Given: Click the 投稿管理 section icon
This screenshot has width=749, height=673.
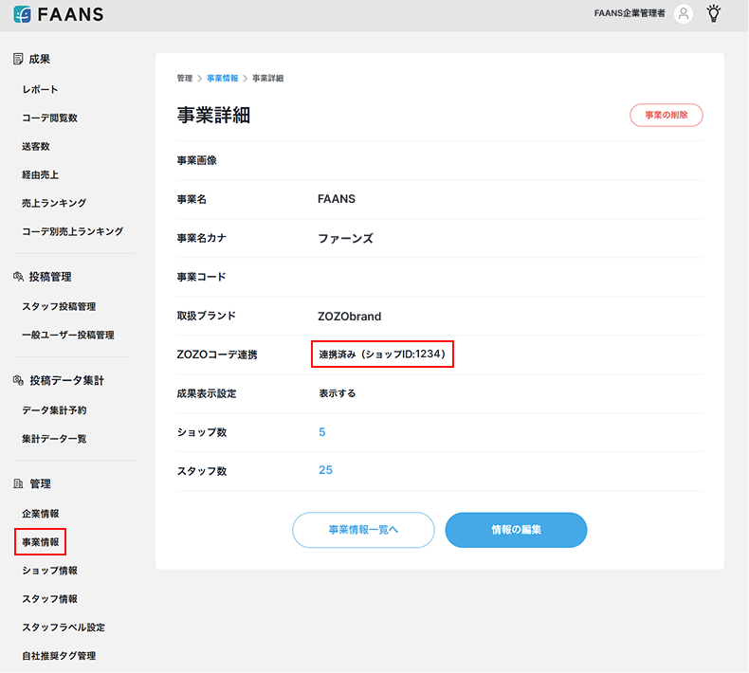Looking at the screenshot, I should pos(18,277).
